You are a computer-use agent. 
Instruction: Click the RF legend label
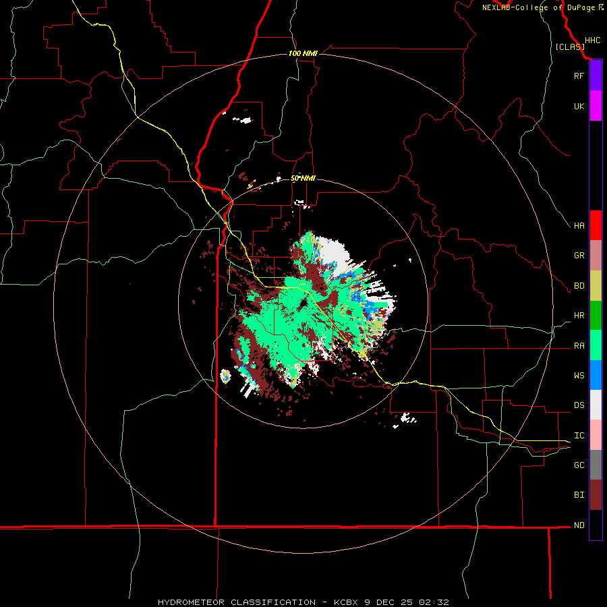579,76
